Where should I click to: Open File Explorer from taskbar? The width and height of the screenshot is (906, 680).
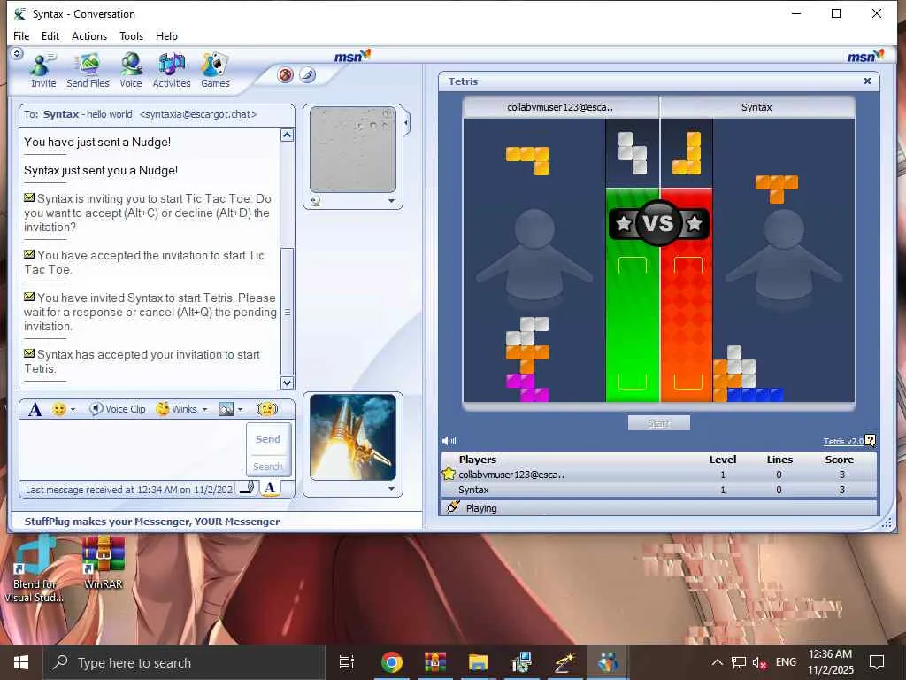(478, 662)
